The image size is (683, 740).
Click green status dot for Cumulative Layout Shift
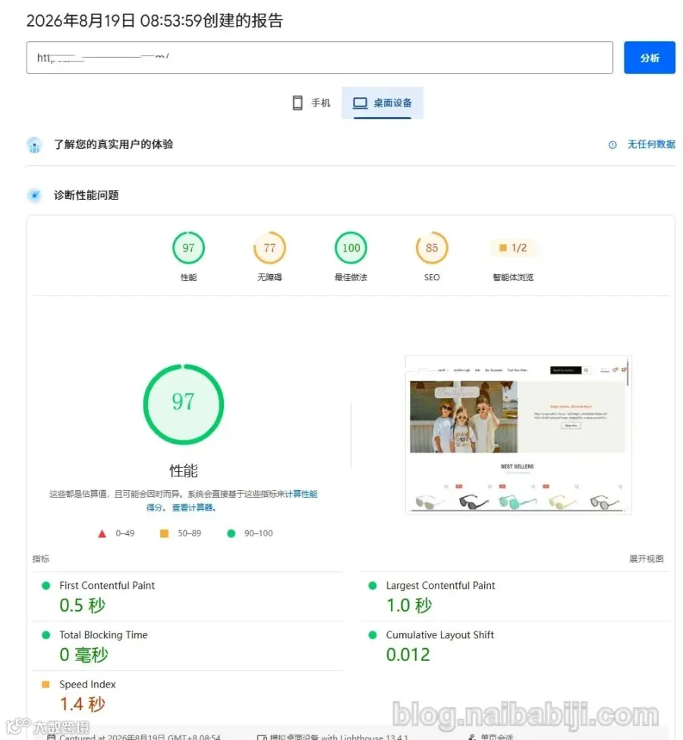[373, 635]
